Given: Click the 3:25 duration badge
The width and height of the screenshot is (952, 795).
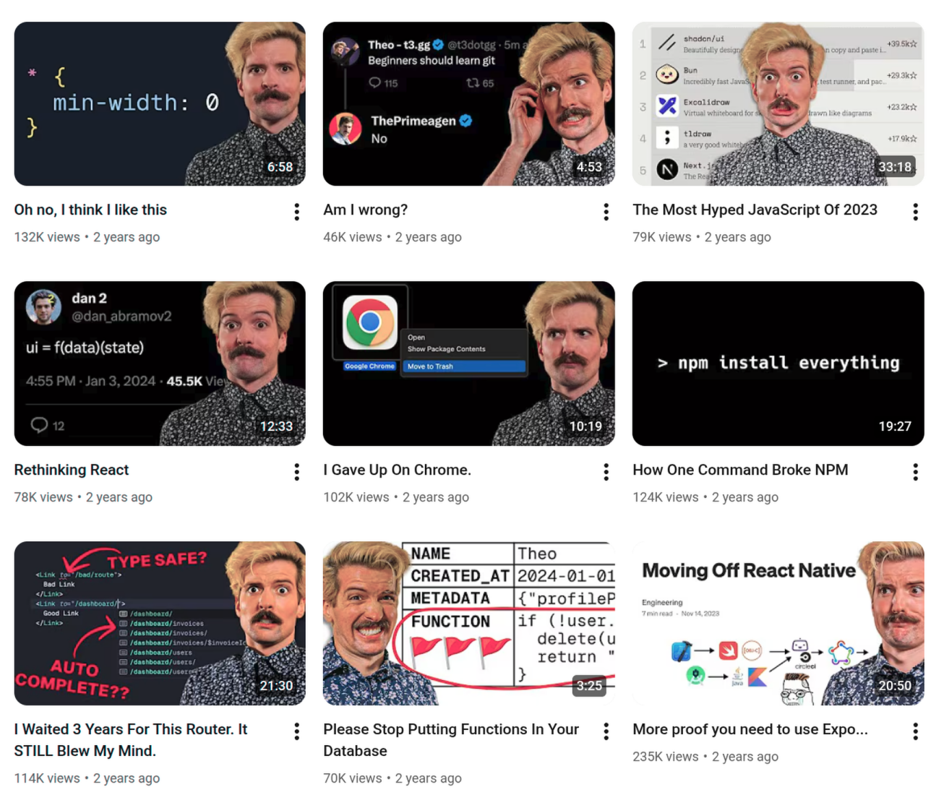Looking at the screenshot, I should click(x=589, y=686).
